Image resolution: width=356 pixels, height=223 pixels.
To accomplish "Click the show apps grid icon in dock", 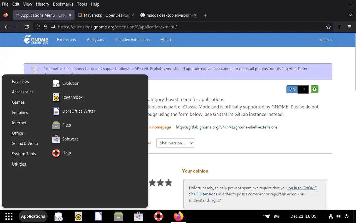I will [9, 216].
